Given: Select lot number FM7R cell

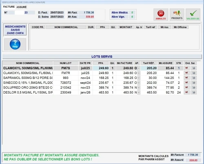Looking at the screenshot, I should point(66,73).
